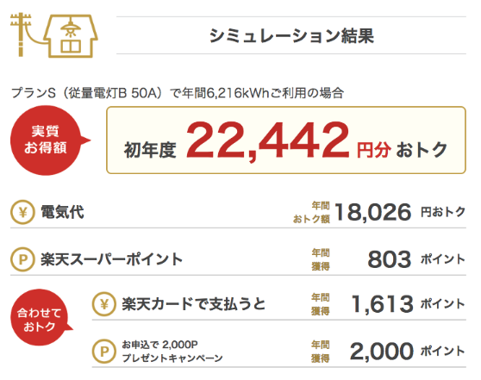Click the 1,613 ポイント value
Screen dimensions: 481x380
[x=409, y=304]
